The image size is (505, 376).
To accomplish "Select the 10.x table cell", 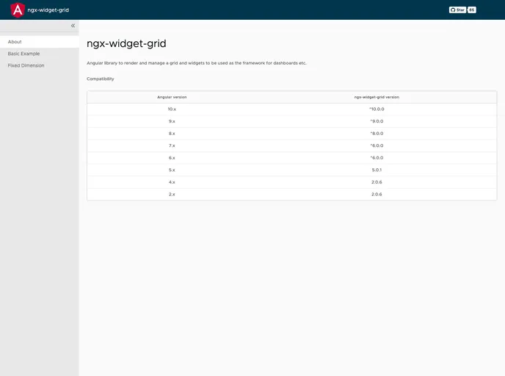I will tap(172, 109).
